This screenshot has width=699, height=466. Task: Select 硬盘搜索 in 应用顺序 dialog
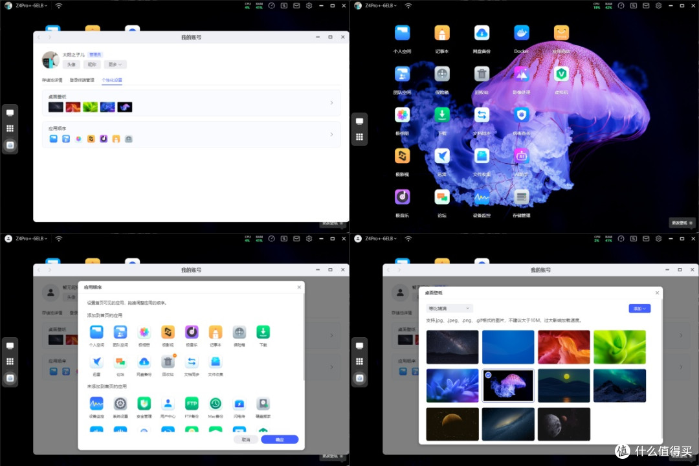pyautogui.click(x=263, y=404)
